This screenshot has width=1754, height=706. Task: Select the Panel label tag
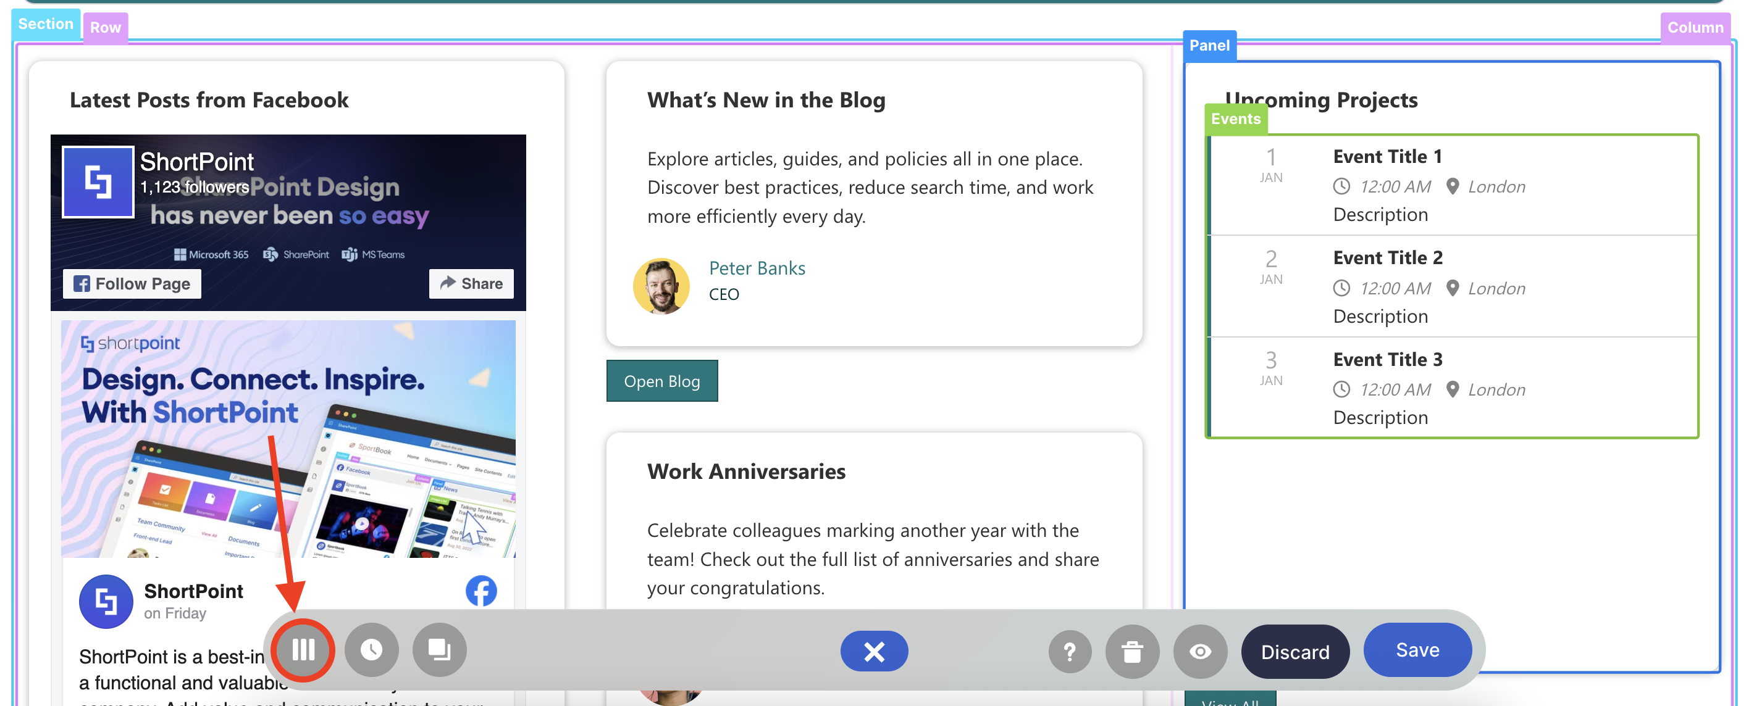(x=1209, y=46)
